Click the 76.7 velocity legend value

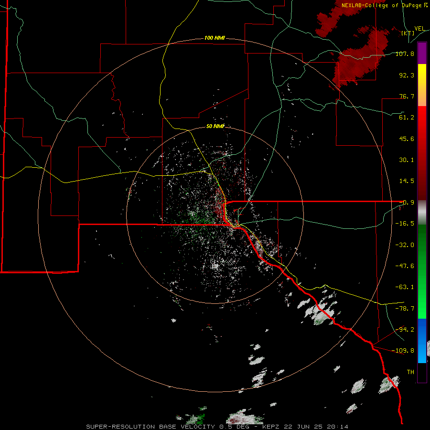point(407,96)
